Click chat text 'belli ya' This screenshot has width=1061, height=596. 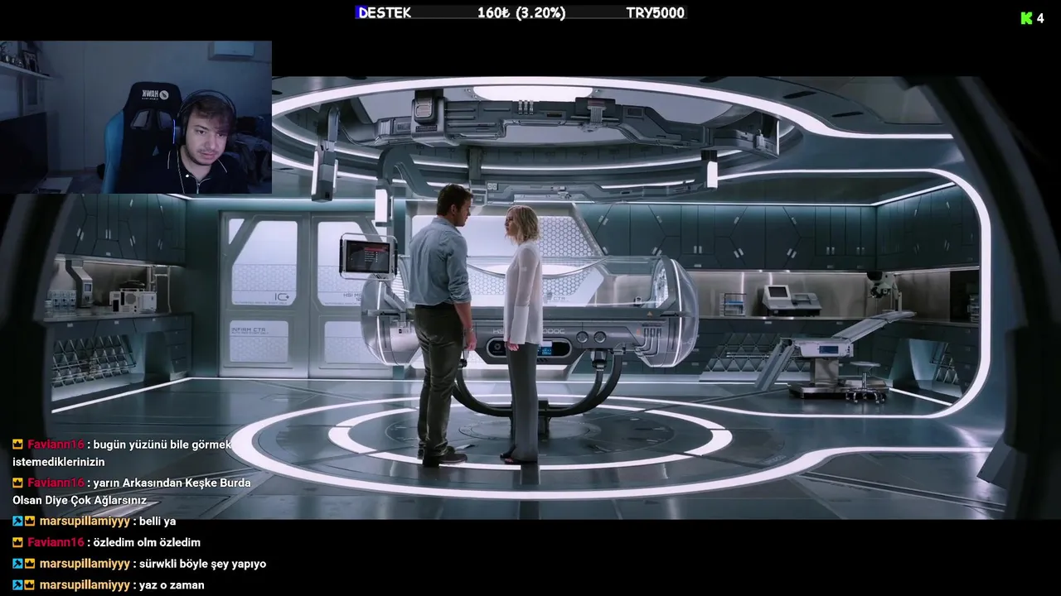click(x=157, y=521)
